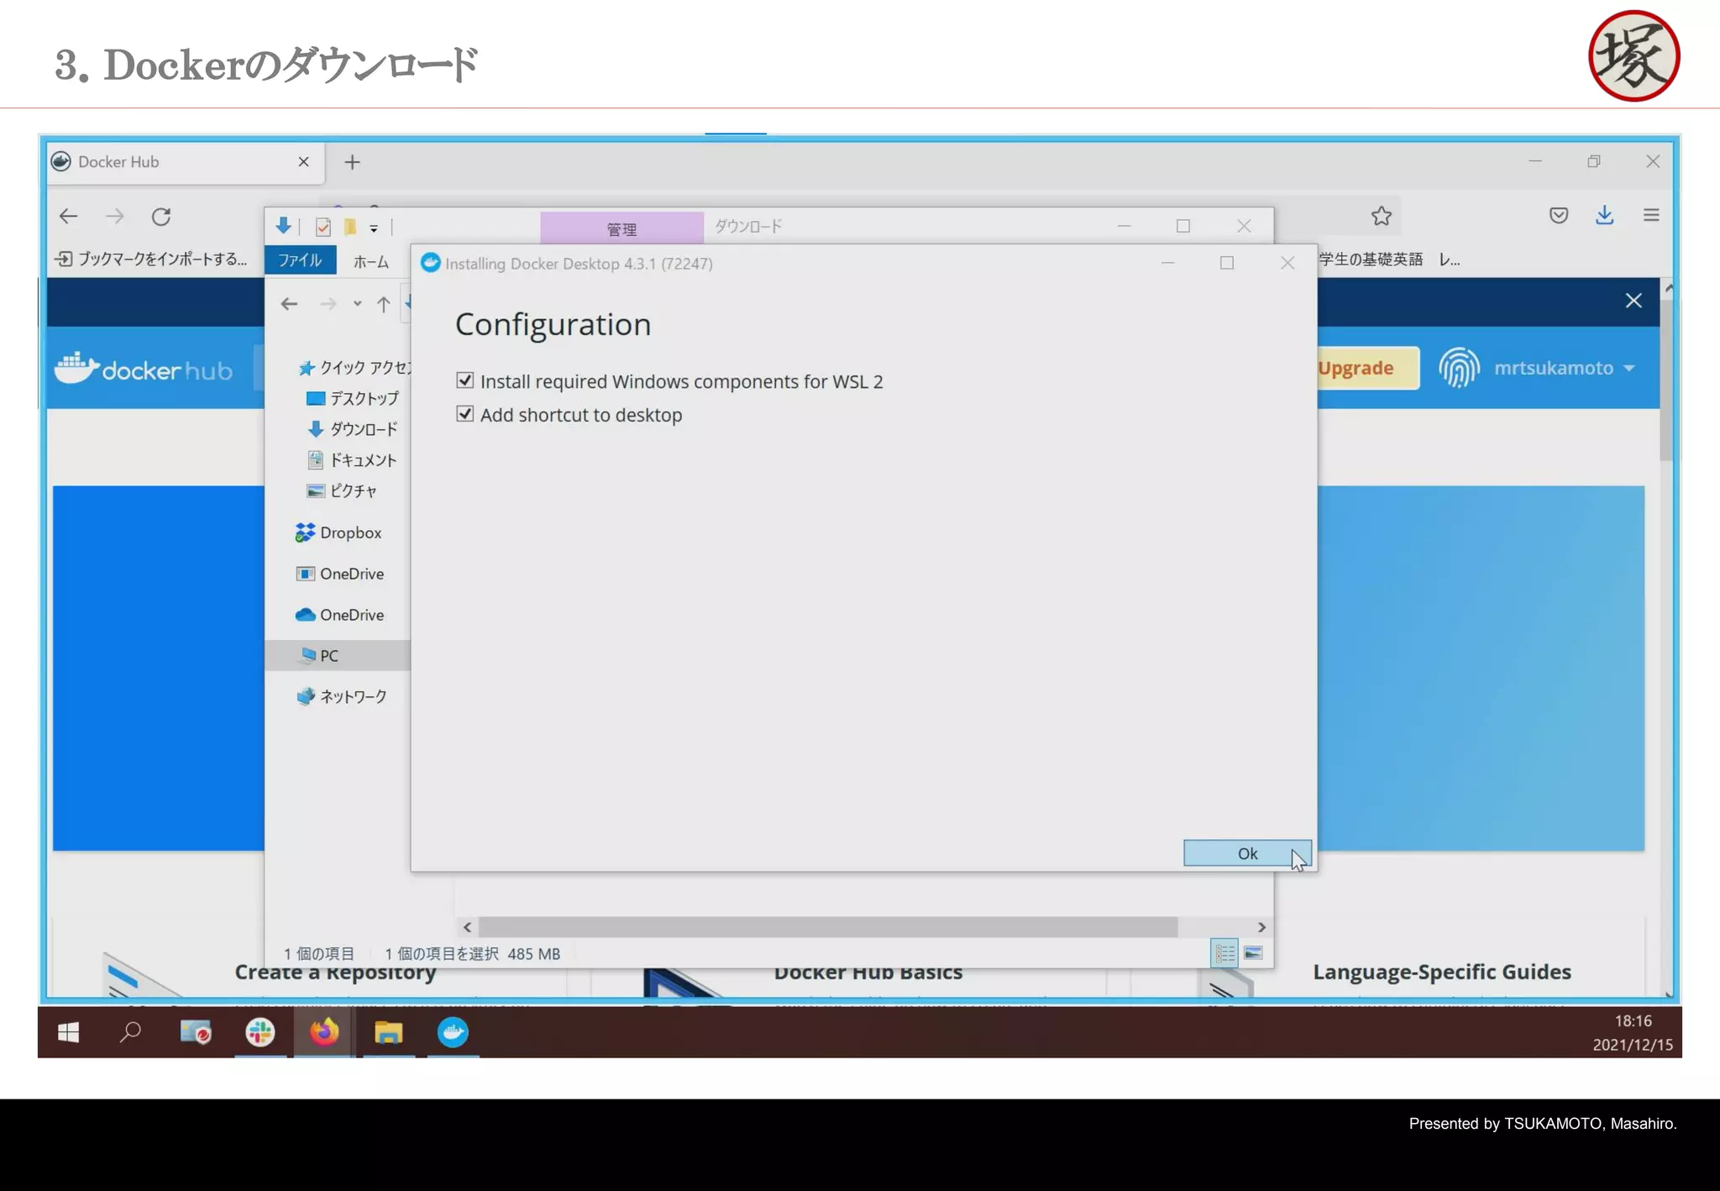Click fingerprint avatar icon
Image resolution: width=1720 pixels, height=1191 pixels.
click(1459, 368)
